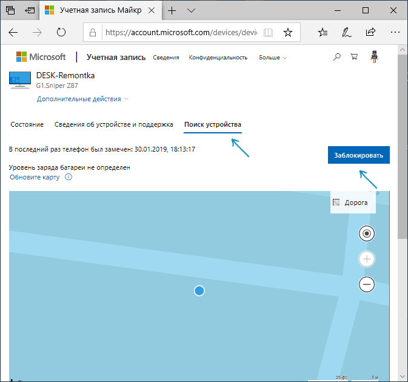408x382 pixels.
Task: Close the Учетная запись Майкр tab
Action: click(152, 10)
